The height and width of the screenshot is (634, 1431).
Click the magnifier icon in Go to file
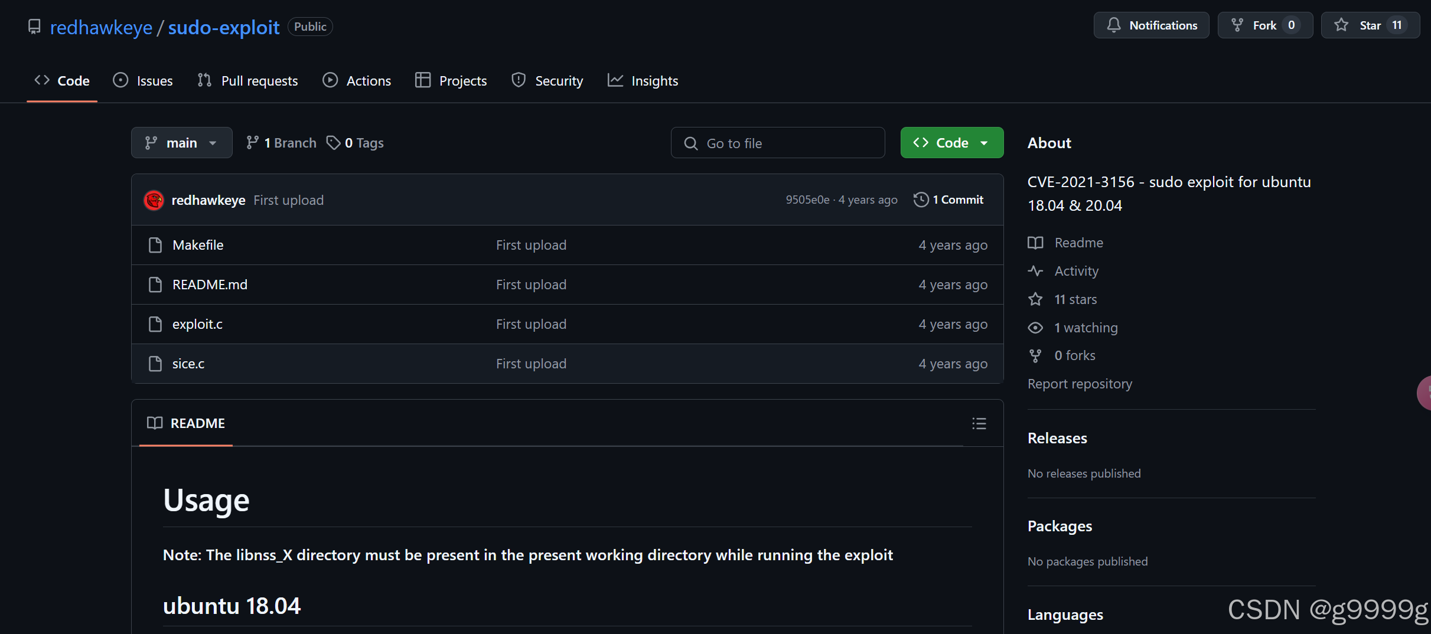690,143
